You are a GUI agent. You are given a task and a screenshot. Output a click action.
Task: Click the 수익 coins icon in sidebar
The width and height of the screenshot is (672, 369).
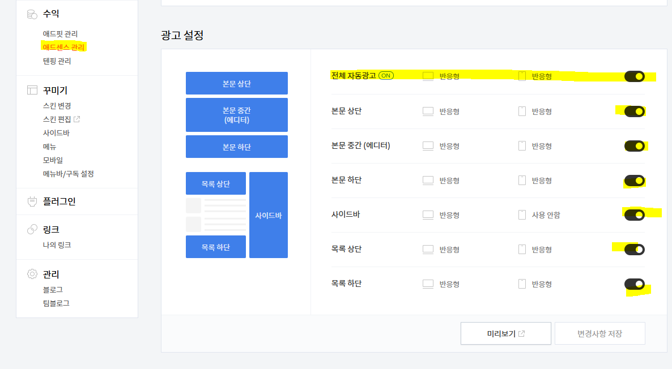coord(32,14)
